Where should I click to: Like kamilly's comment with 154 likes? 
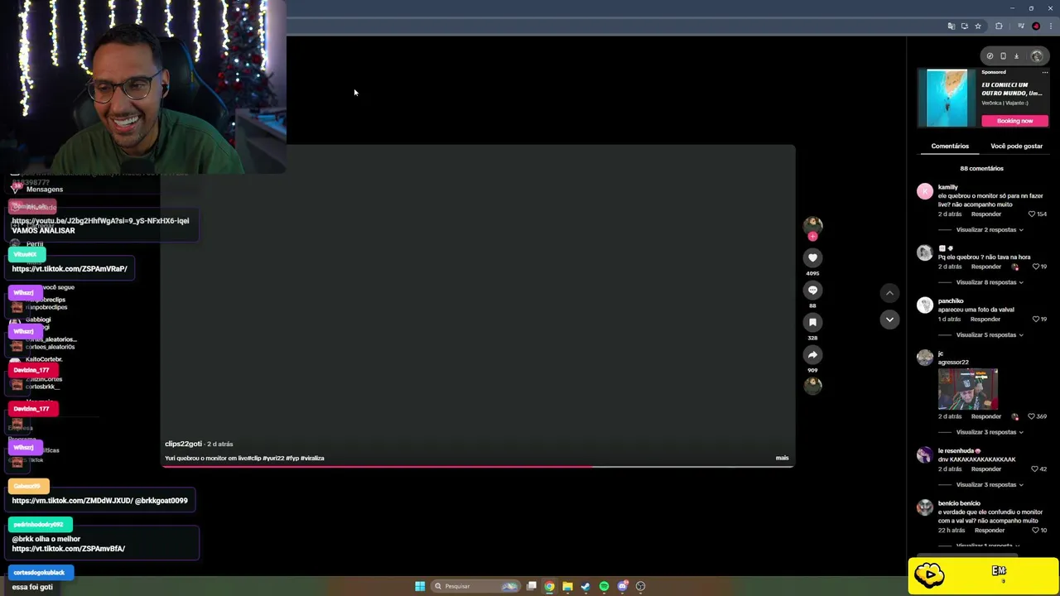coord(1032,214)
